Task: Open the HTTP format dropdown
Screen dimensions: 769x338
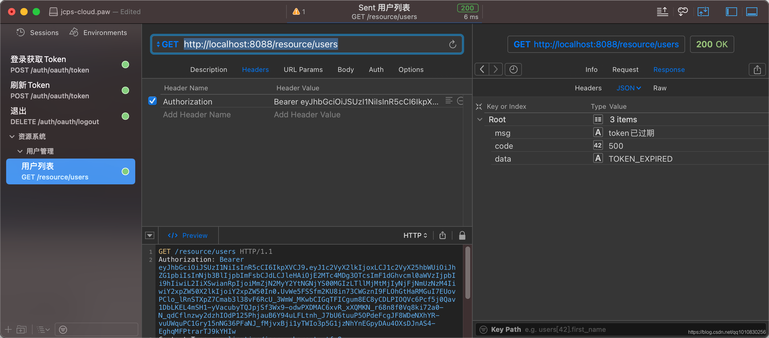Action: [x=415, y=235]
